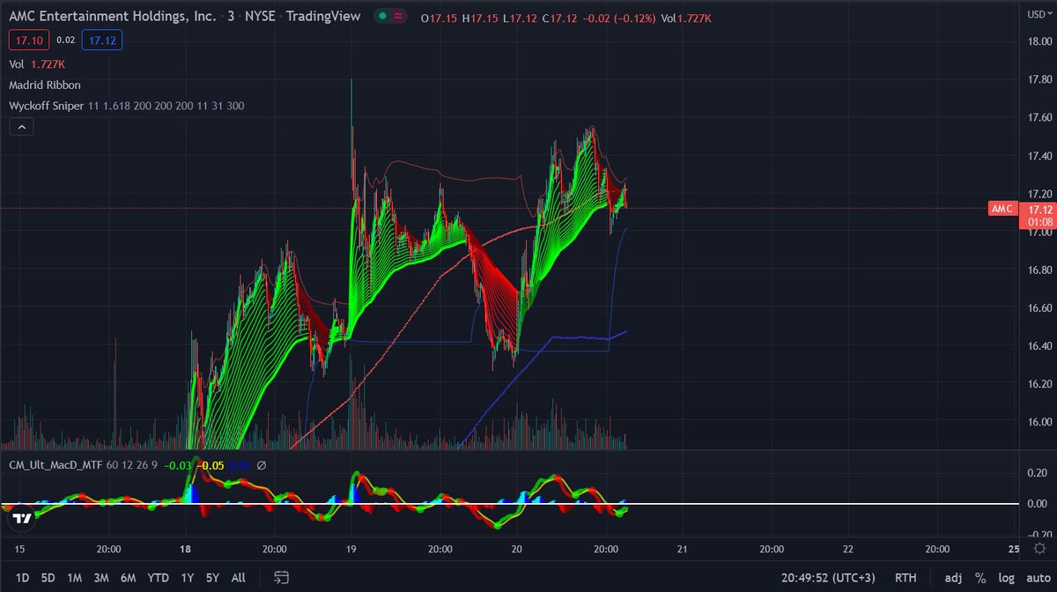Click the 17.12 current price tag on axis

(x=1040, y=210)
